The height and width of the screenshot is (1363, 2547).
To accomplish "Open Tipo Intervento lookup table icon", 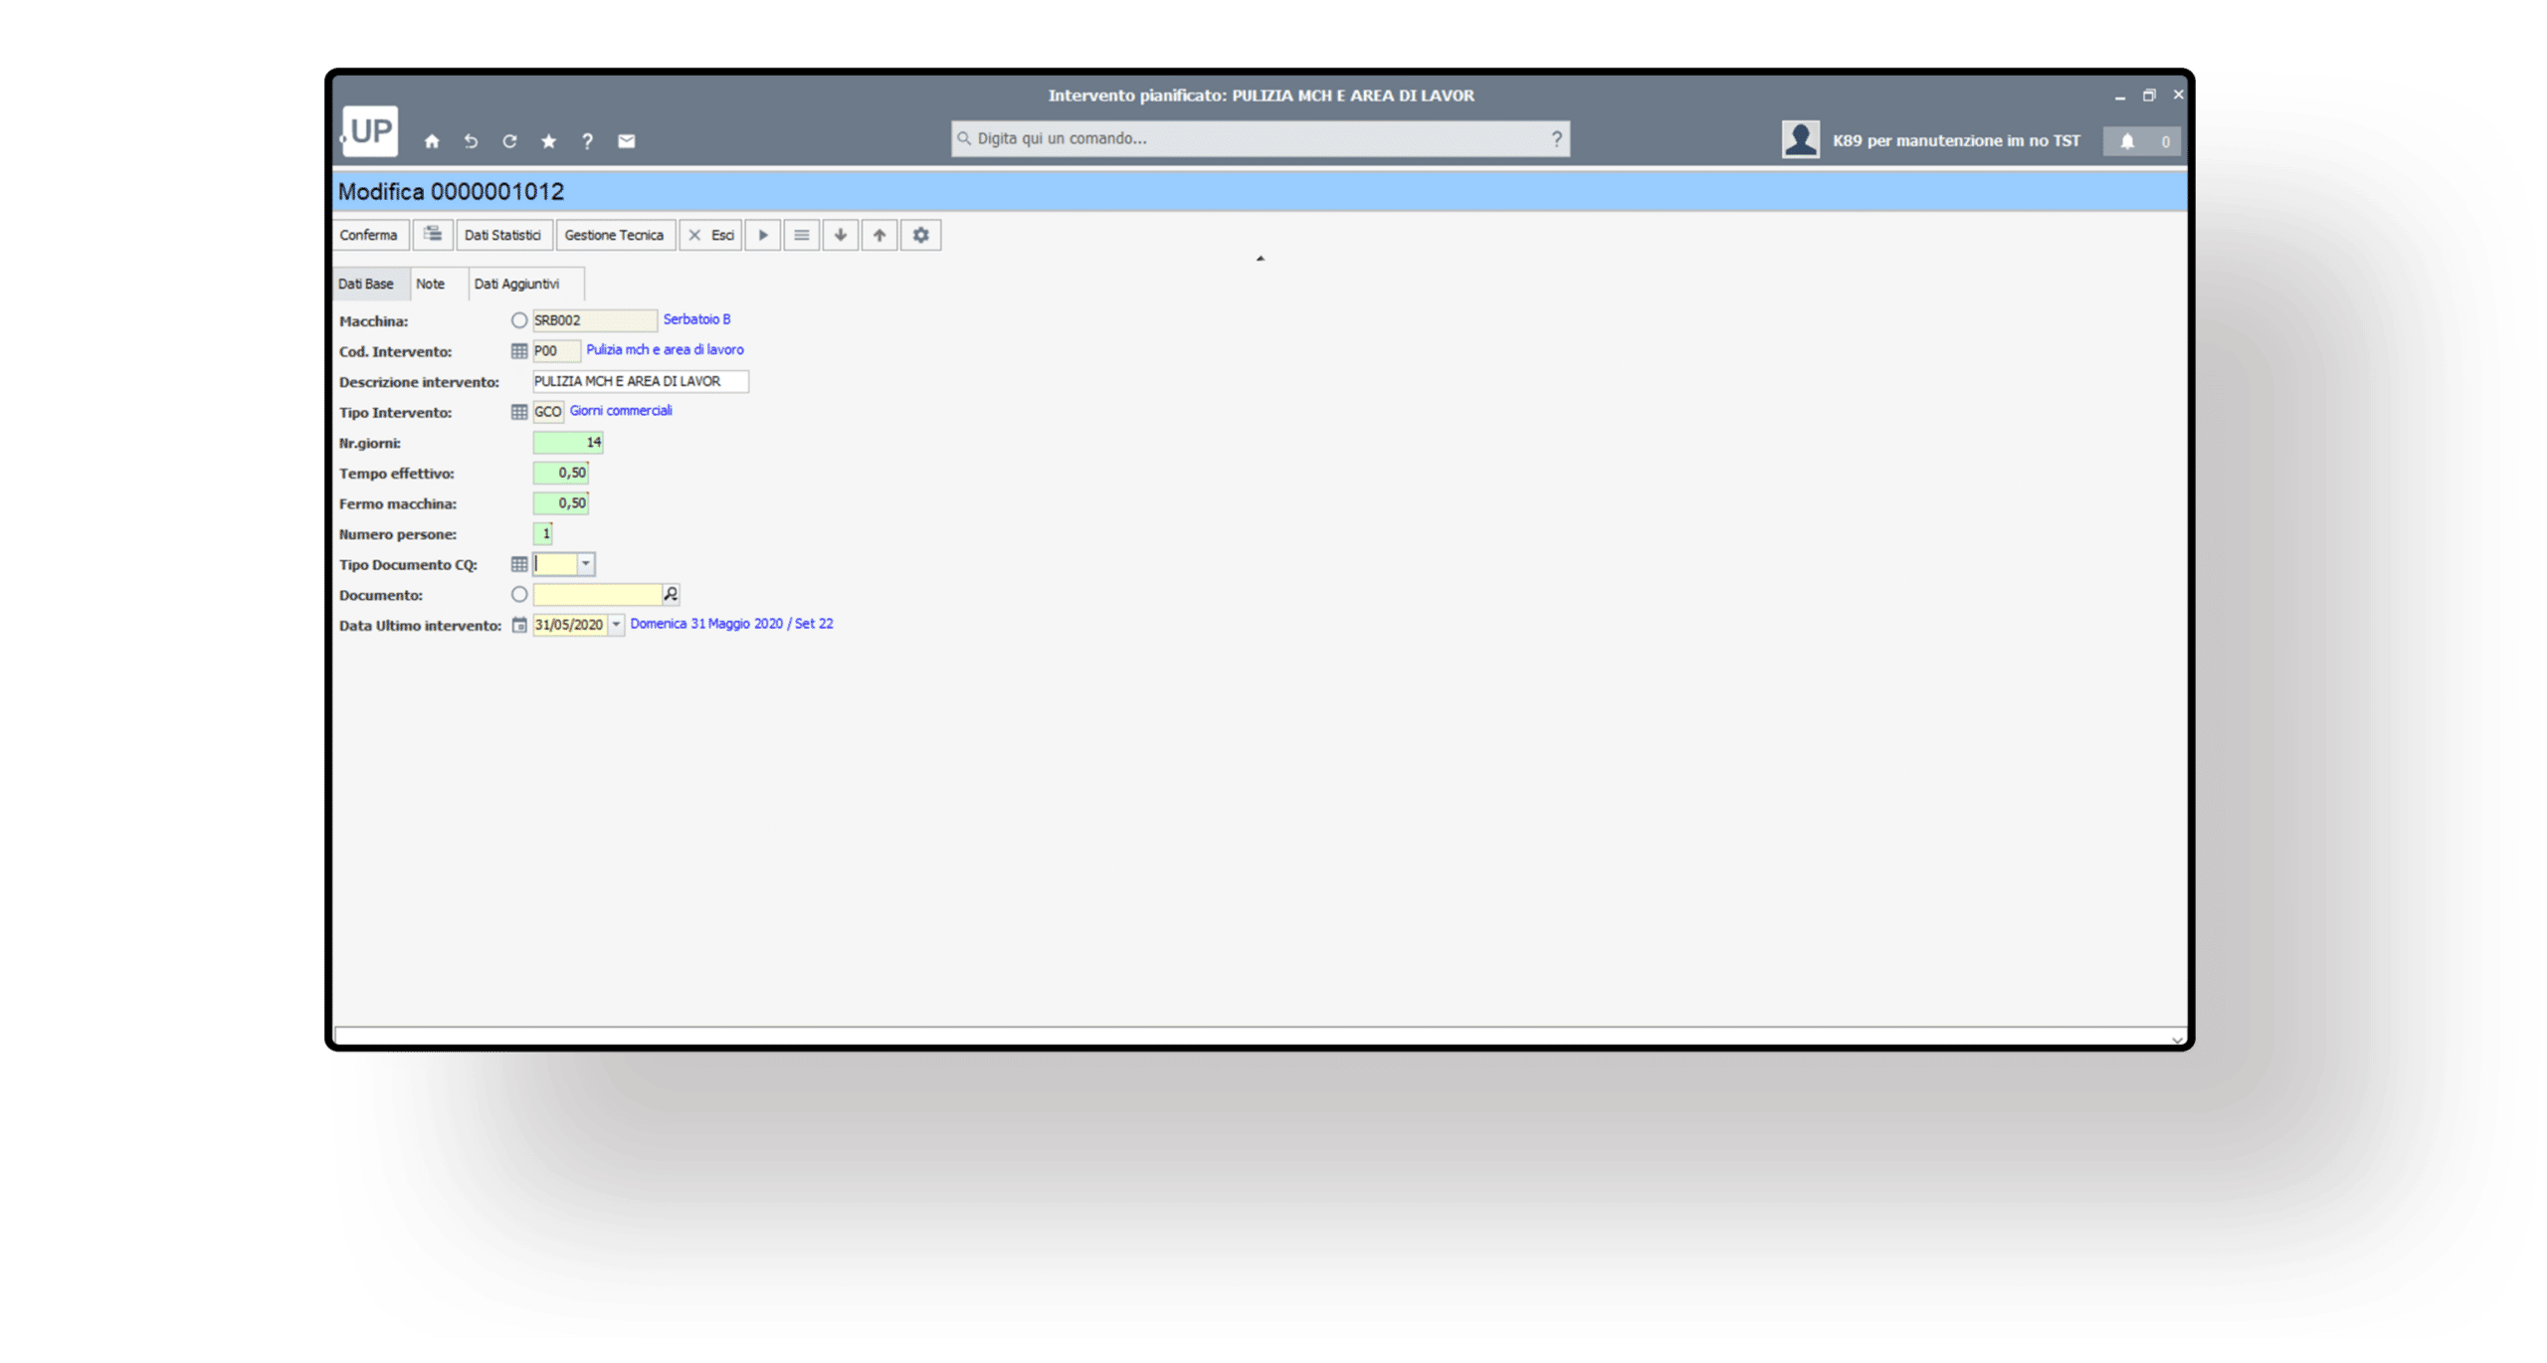I will (x=519, y=412).
